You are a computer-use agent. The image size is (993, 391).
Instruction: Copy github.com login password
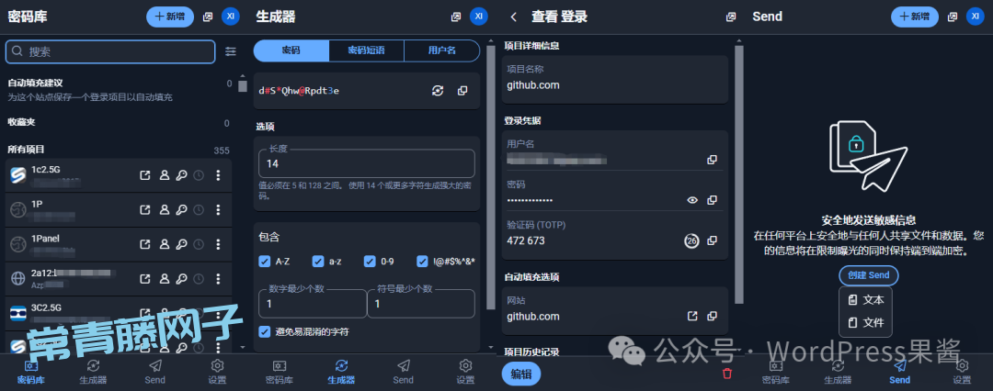point(712,200)
